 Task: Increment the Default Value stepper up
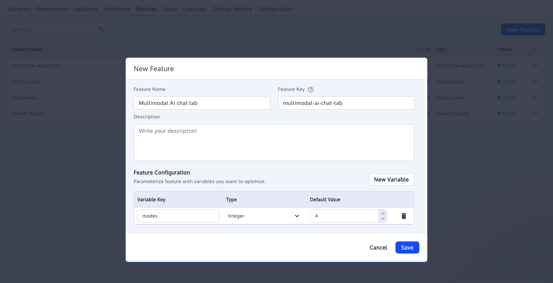383,213
